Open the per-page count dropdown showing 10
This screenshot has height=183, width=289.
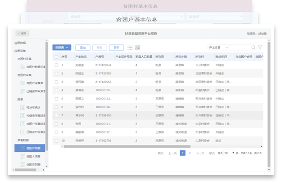click(x=229, y=153)
